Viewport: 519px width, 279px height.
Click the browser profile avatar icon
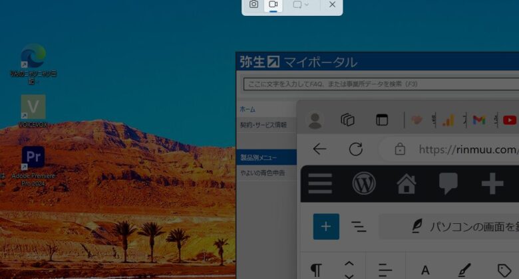[x=315, y=120]
